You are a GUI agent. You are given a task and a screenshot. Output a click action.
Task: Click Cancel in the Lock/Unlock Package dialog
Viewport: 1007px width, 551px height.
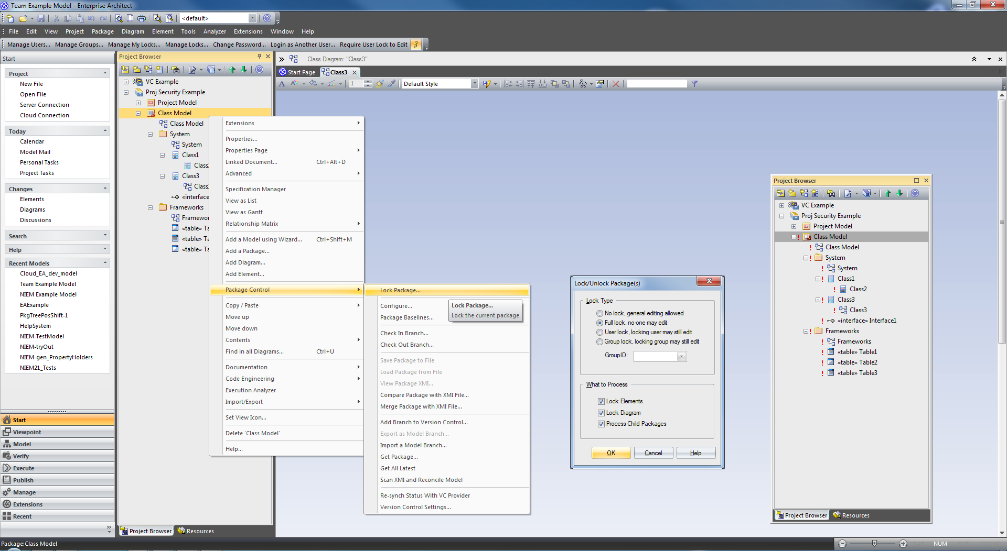pos(653,453)
